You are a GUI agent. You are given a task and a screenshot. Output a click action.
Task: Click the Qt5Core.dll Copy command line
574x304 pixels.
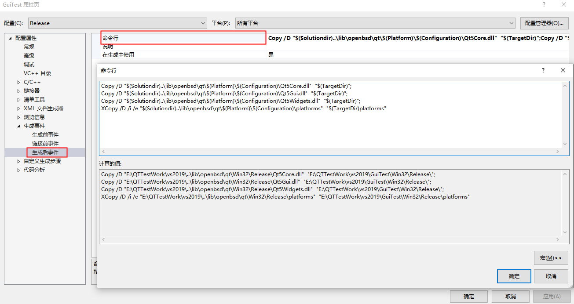pos(226,86)
